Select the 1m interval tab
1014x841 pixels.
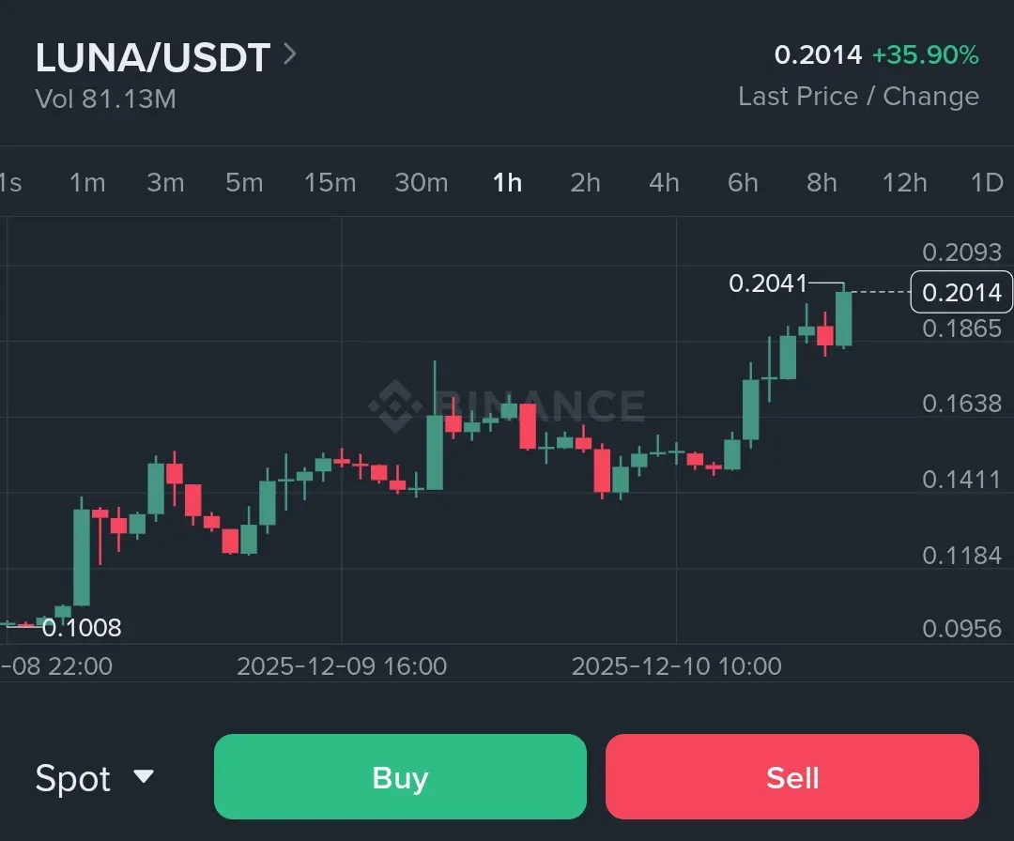pos(87,183)
